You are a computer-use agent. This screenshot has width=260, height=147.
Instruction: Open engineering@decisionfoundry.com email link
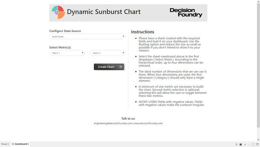(x=113, y=124)
